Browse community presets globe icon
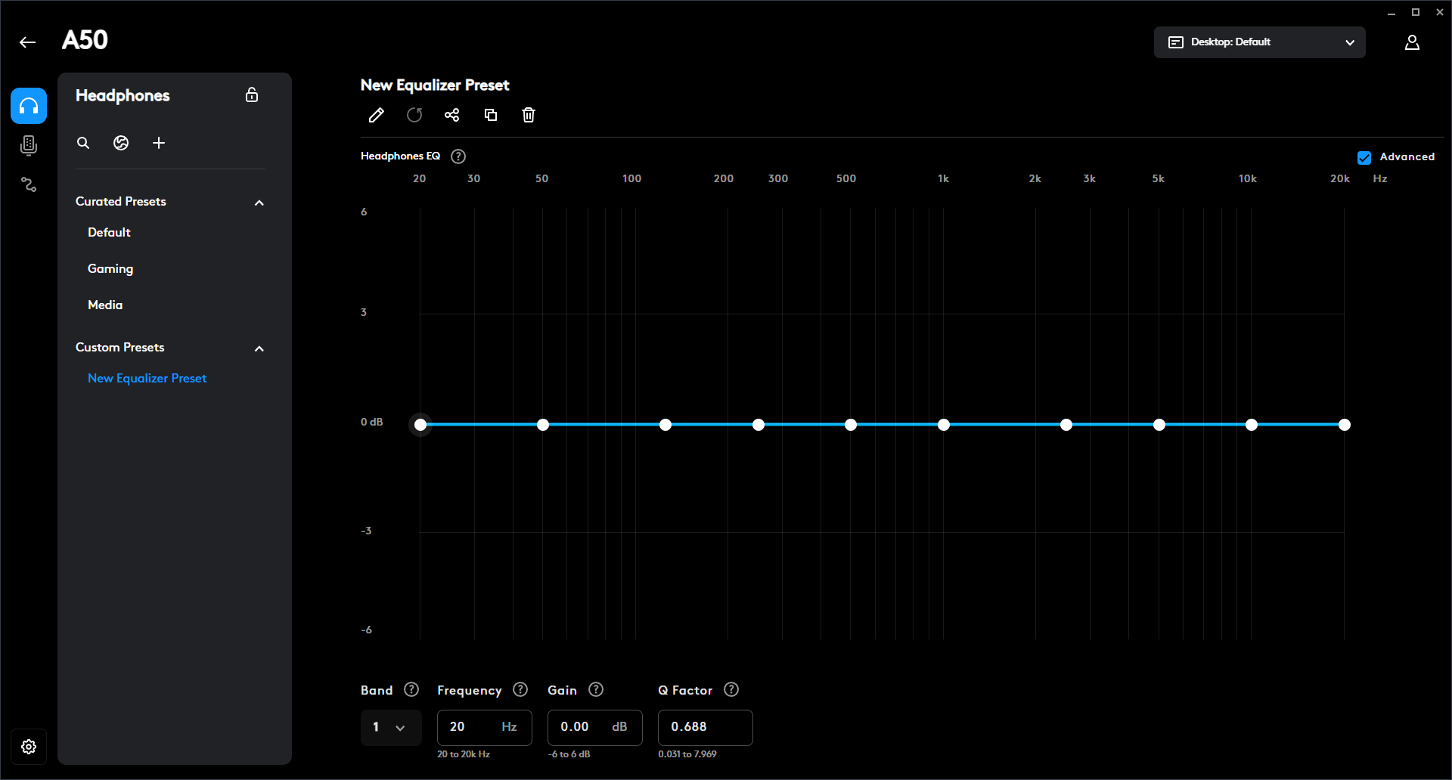This screenshot has height=780, width=1452. [121, 143]
